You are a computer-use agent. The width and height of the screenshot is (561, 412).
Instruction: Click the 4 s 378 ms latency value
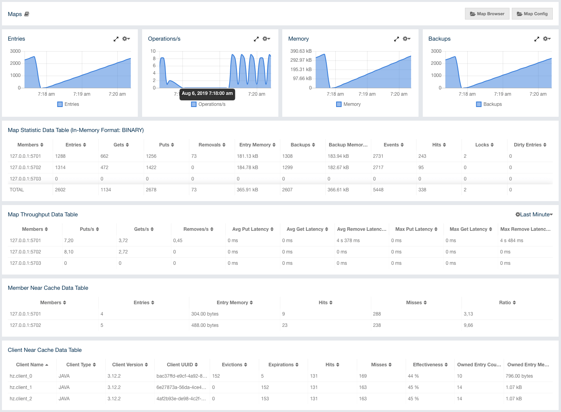tap(348, 241)
